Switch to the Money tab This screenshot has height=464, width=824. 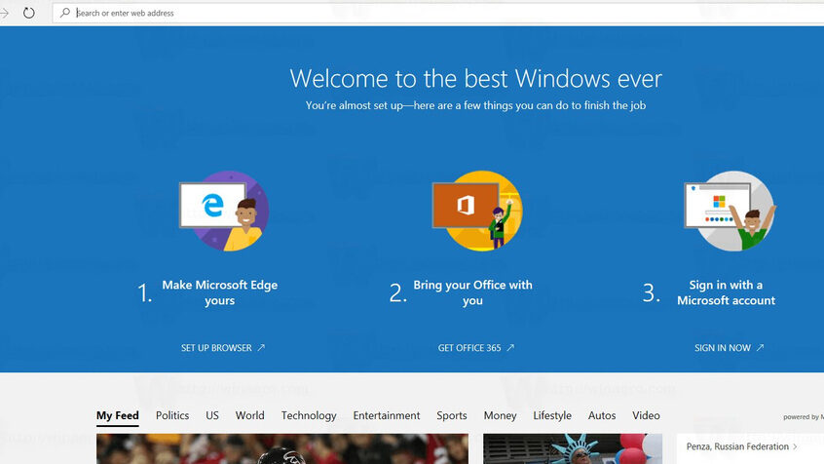point(500,415)
